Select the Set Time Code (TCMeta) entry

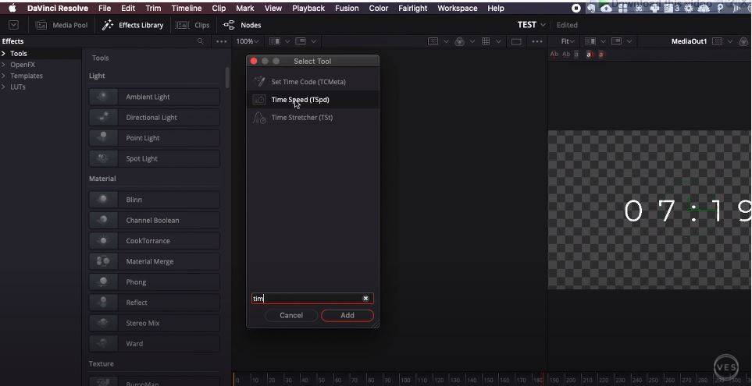pyautogui.click(x=312, y=82)
